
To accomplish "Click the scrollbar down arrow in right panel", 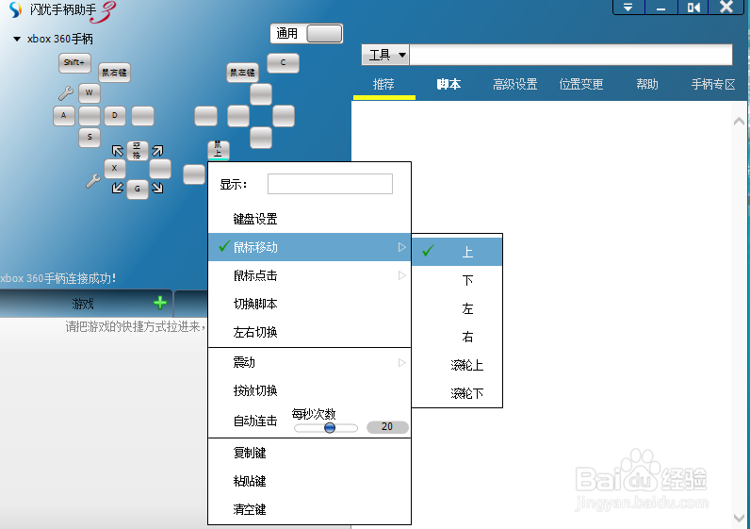I will pyautogui.click(x=739, y=518).
